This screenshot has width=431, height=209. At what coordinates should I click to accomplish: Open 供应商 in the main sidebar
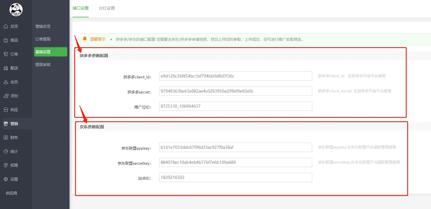12,193
